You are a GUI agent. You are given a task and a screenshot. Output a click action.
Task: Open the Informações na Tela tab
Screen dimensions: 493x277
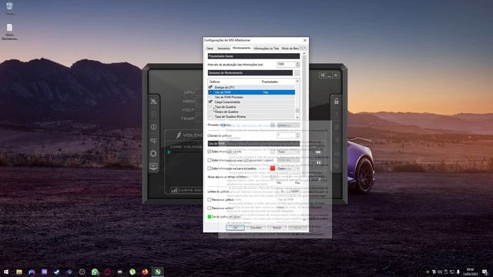coord(266,48)
